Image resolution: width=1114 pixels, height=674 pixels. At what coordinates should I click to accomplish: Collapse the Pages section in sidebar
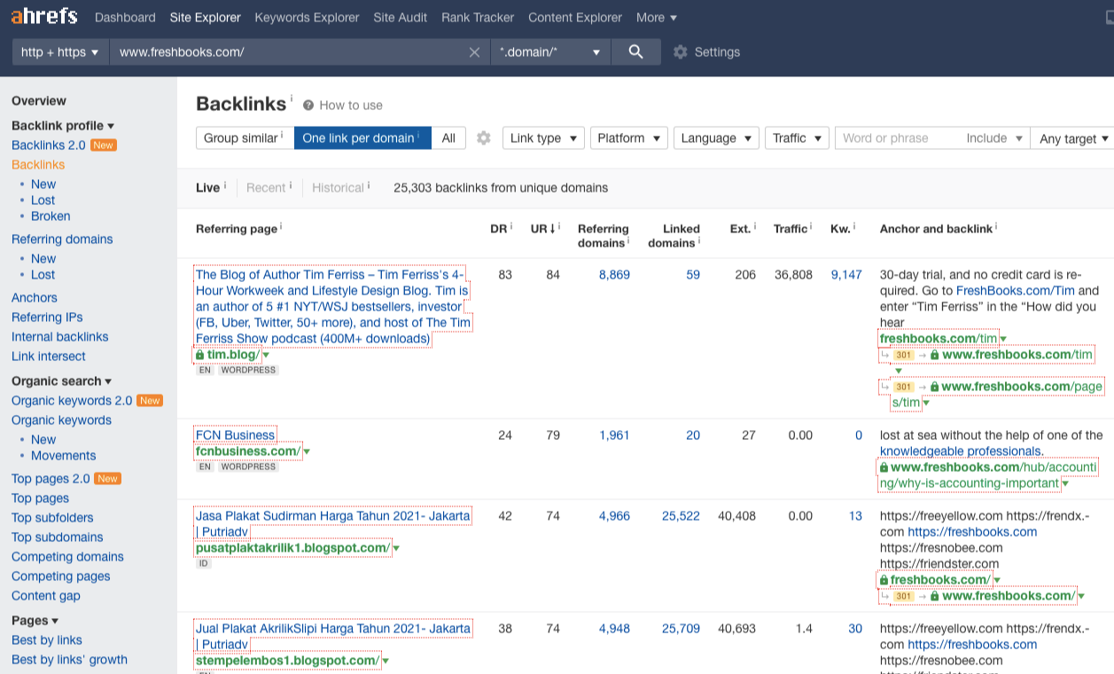[35, 621]
